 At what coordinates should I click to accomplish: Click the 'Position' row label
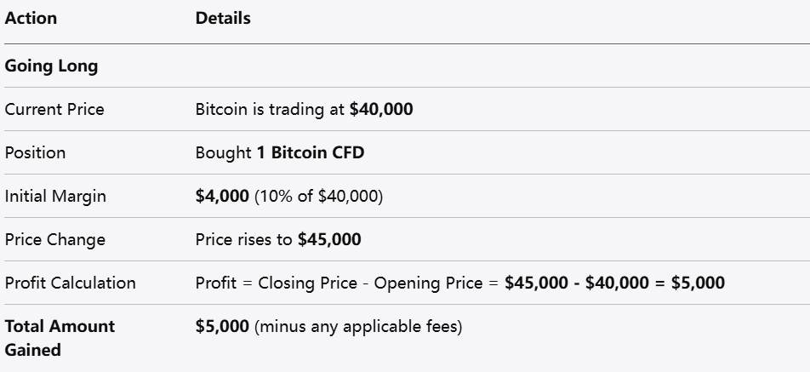[35, 153]
